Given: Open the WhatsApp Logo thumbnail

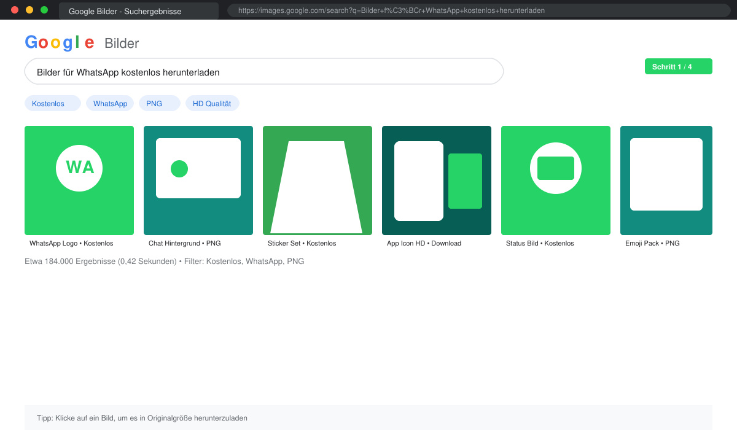Looking at the screenshot, I should click(79, 180).
